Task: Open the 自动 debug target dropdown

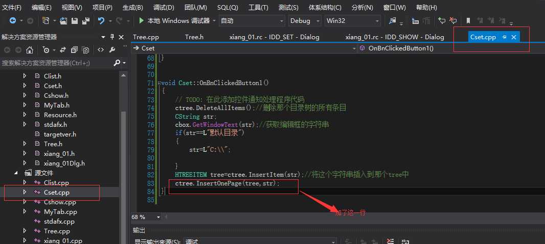Action: pyautogui.click(x=252, y=21)
